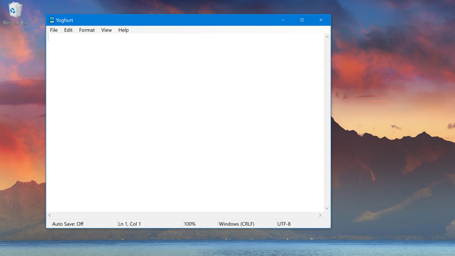Select the Windows (CRLF) line ending indicator
455x256 pixels.
click(236, 224)
